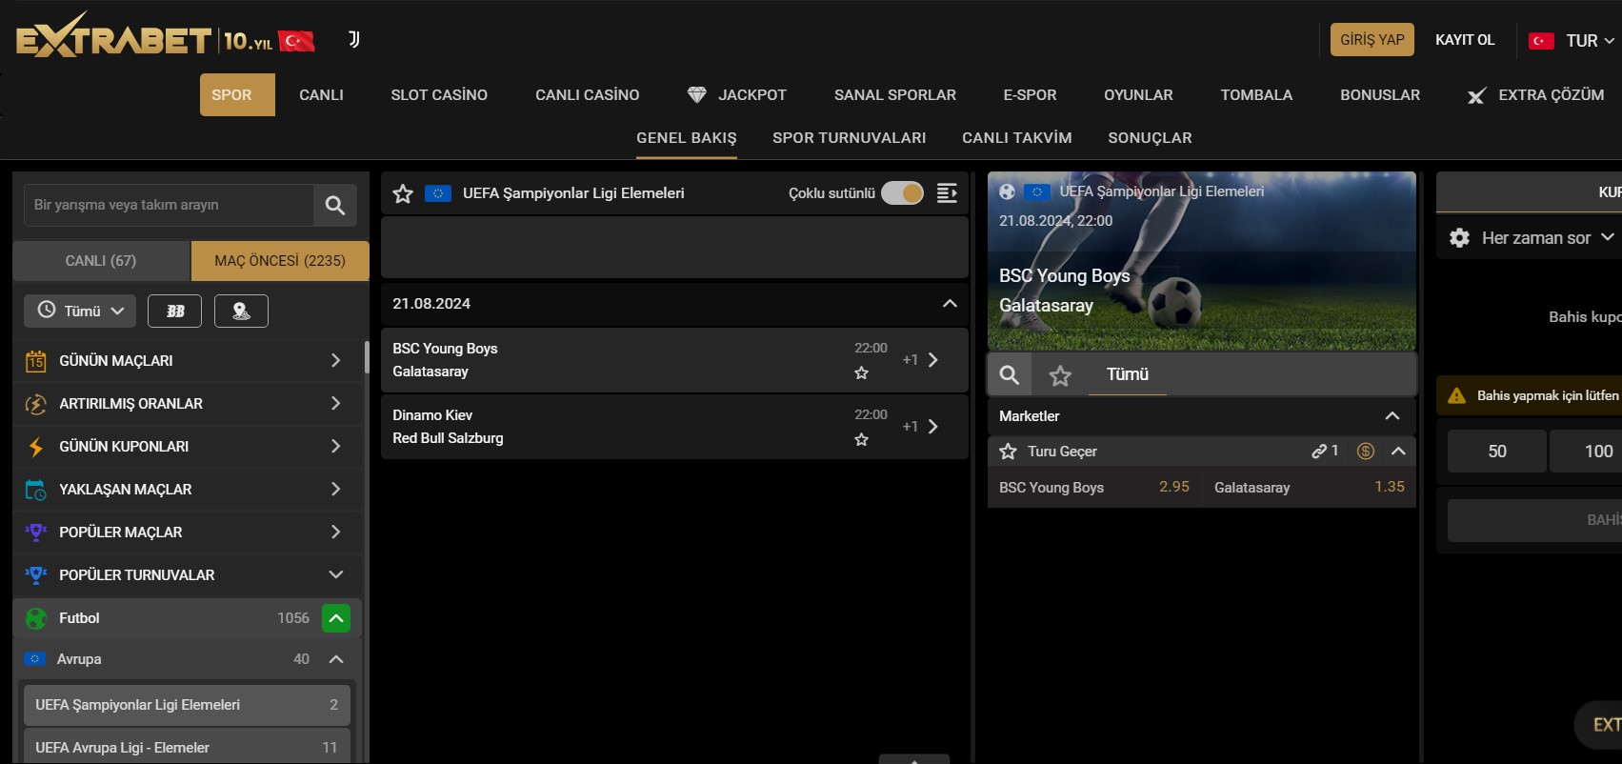This screenshot has width=1622, height=764.
Task: Open Dinamo Kiev match markets arrow
Action: coord(932,427)
